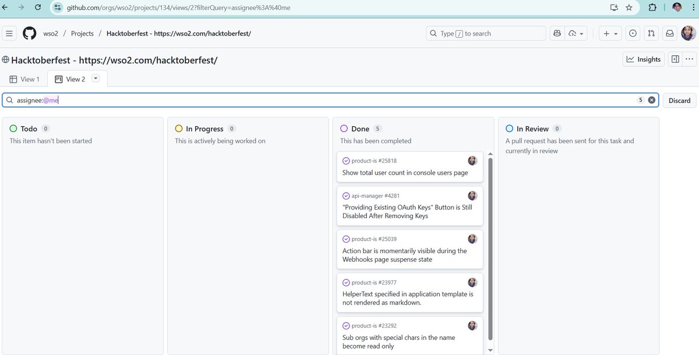Navigate to the wso2 organization breadcrumb
Image resolution: width=699 pixels, height=355 pixels.
[50, 34]
